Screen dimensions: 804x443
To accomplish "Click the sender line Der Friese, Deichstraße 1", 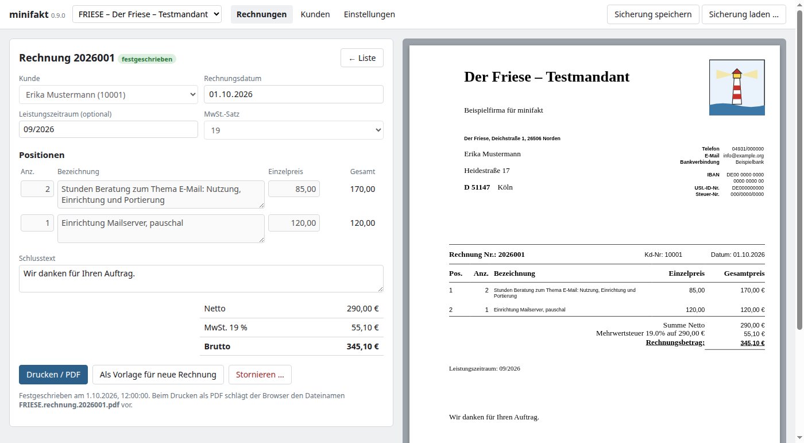I will 512,138.
